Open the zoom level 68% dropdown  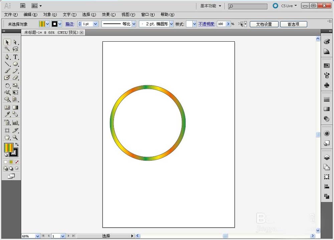pos(37,236)
